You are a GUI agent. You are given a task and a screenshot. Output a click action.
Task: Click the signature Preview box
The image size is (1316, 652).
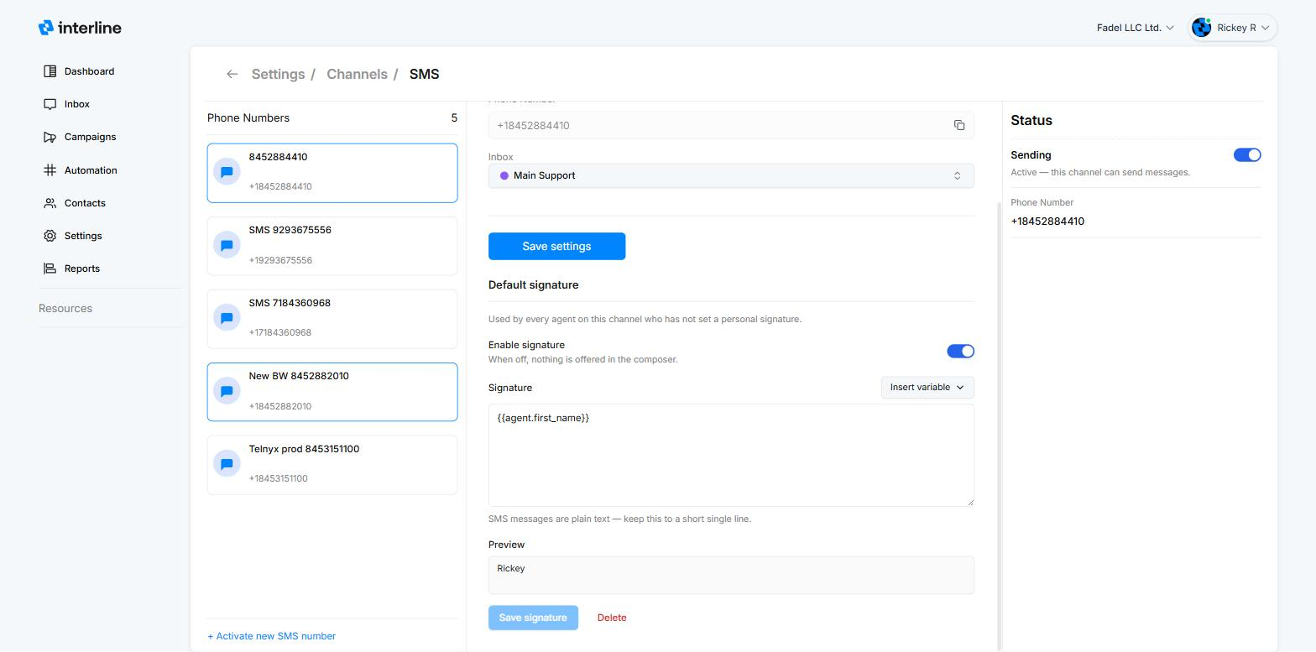pos(731,575)
